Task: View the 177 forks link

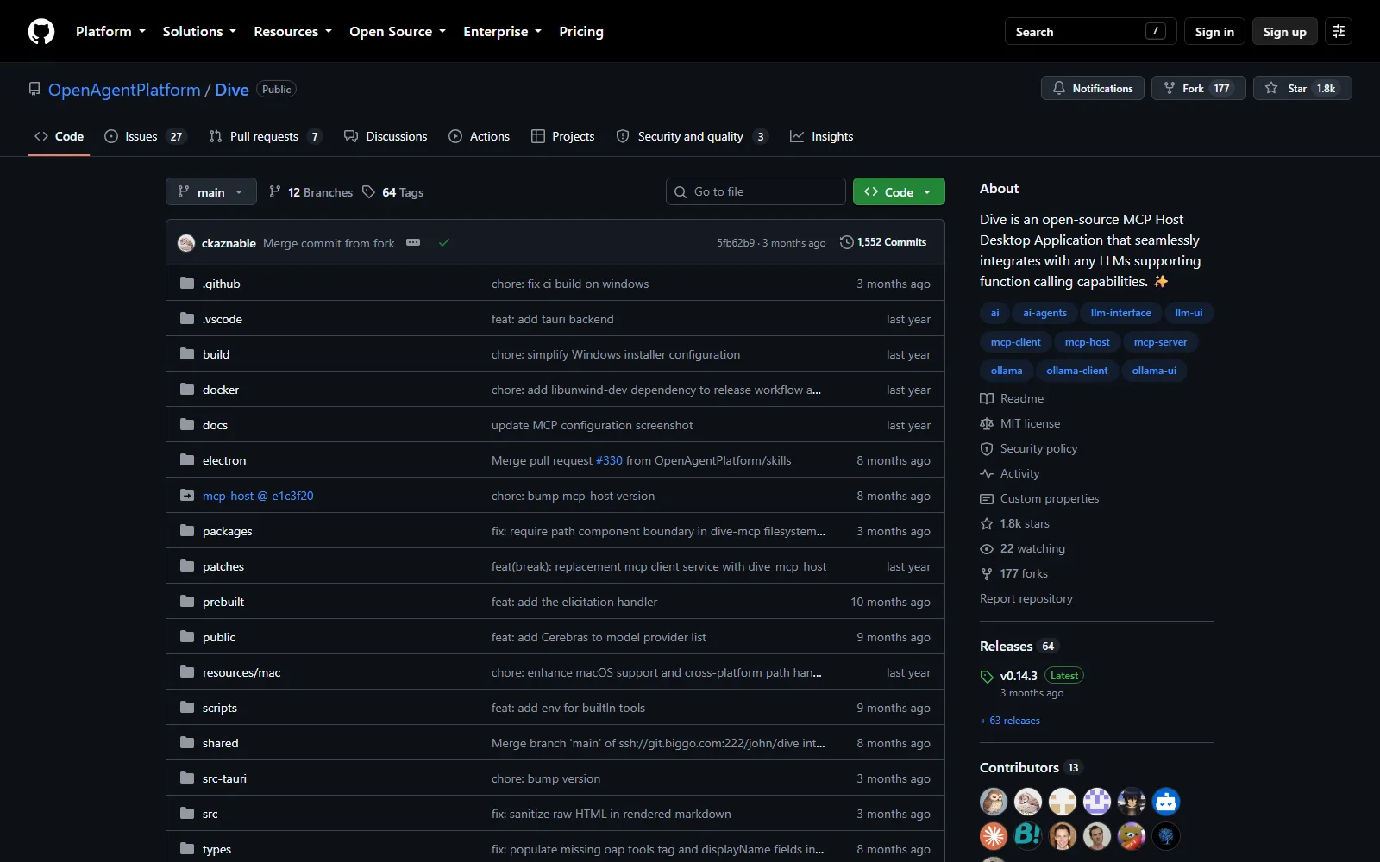Action: (x=1014, y=573)
